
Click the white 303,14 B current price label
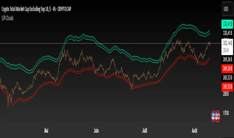click(227, 43)
